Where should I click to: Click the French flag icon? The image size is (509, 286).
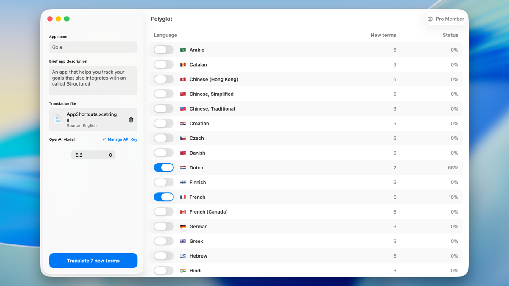click(183, 197)
